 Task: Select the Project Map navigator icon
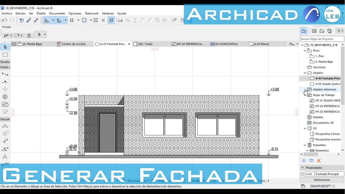click(x=304, y=31)
